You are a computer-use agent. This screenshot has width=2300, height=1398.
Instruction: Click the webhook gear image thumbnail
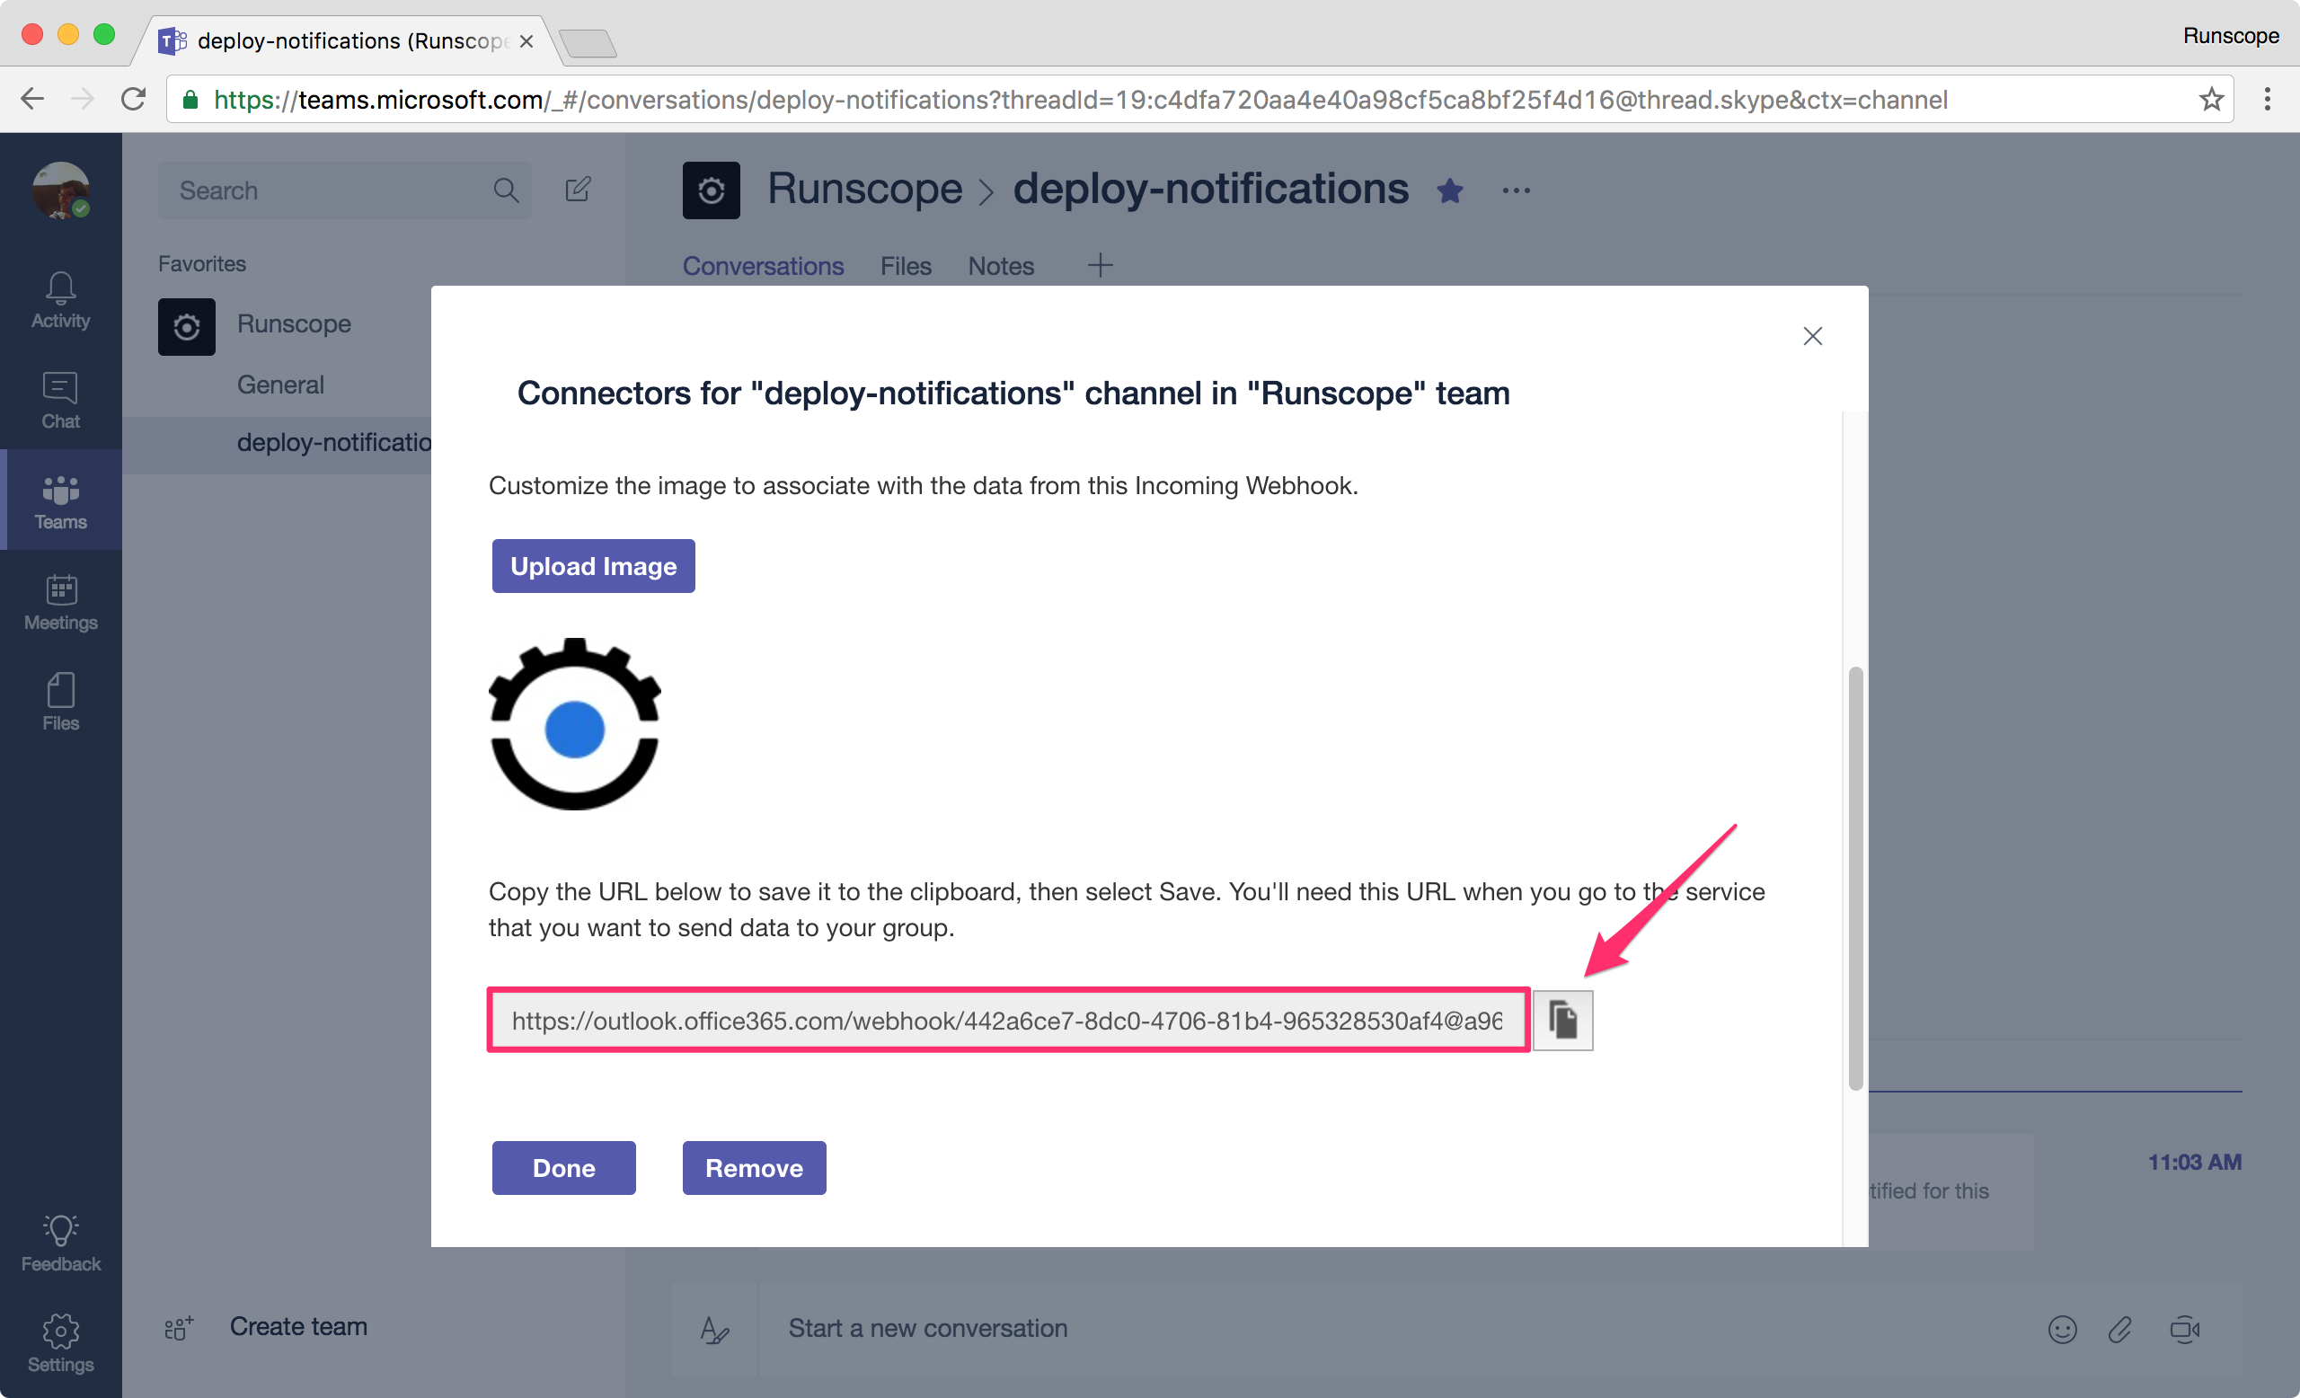pyautogui.click(x=575, y=724)
